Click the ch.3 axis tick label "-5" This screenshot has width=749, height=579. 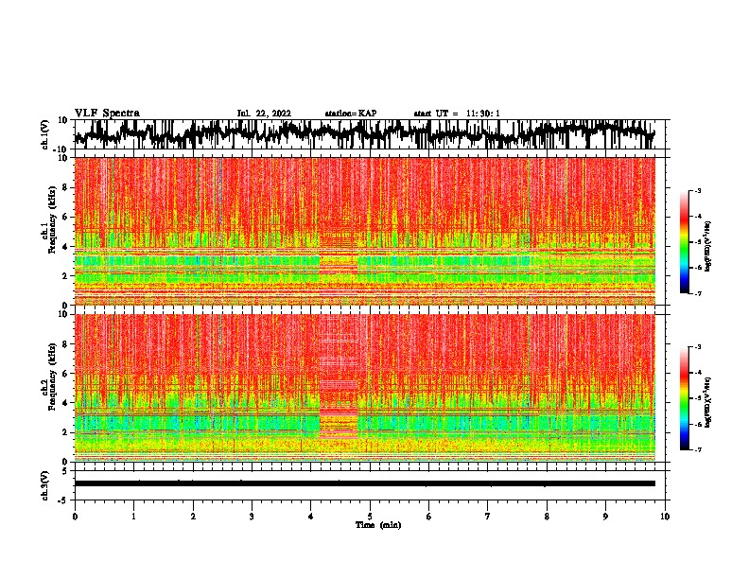(63, 500)
